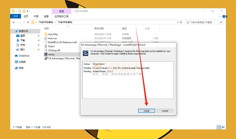Click Cancel in the InstallShield Wizard
This screenshot has width=236, height=139.
click(165, 111)
